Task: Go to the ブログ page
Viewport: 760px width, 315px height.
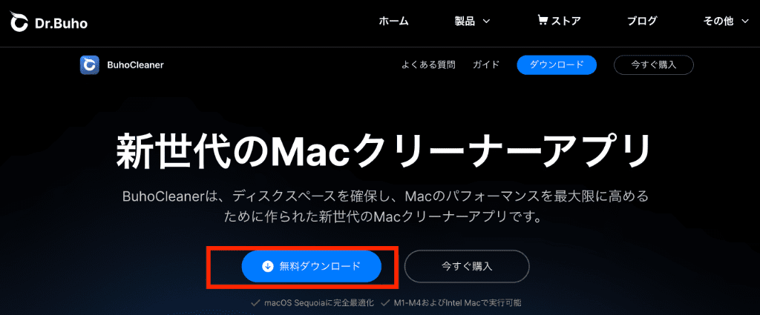Action: coord(642,21)
